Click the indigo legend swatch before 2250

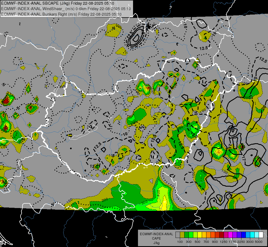pyautogui.click(x=239, y=235)
